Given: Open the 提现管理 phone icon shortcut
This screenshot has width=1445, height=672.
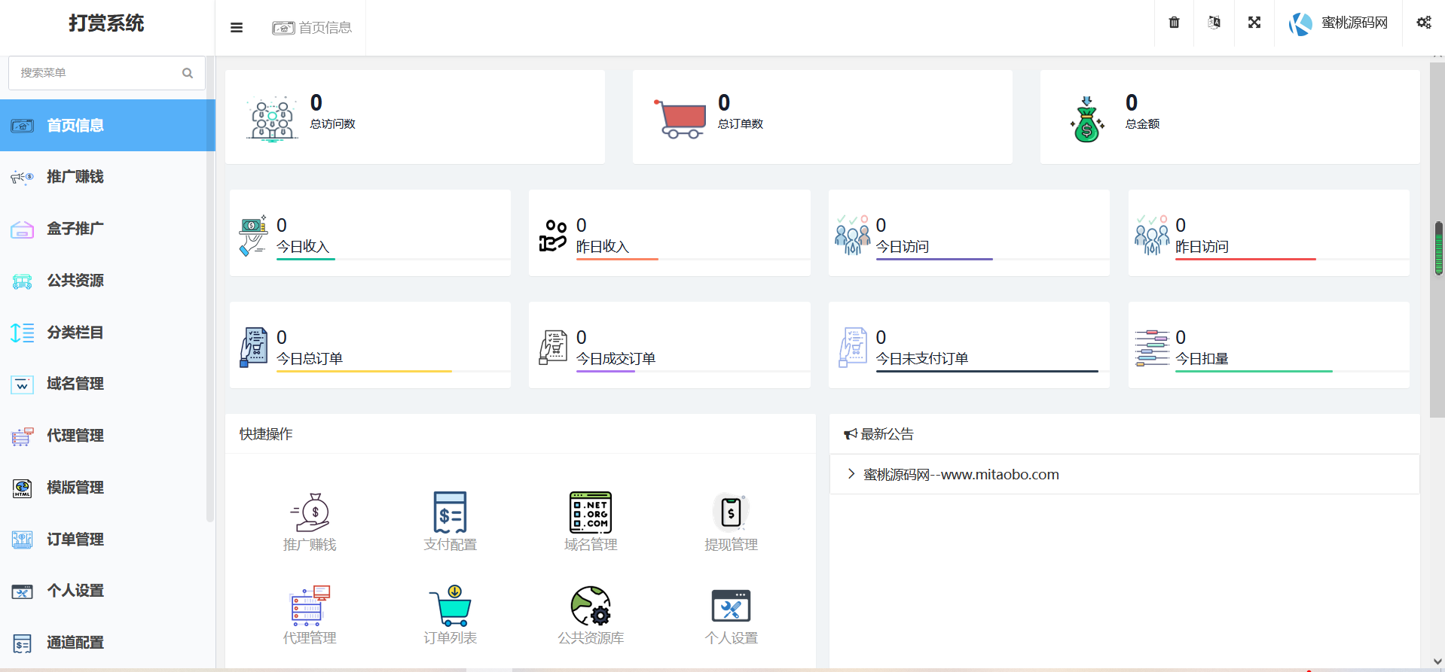Looking at the screenshot, I should tap(731, 513).
